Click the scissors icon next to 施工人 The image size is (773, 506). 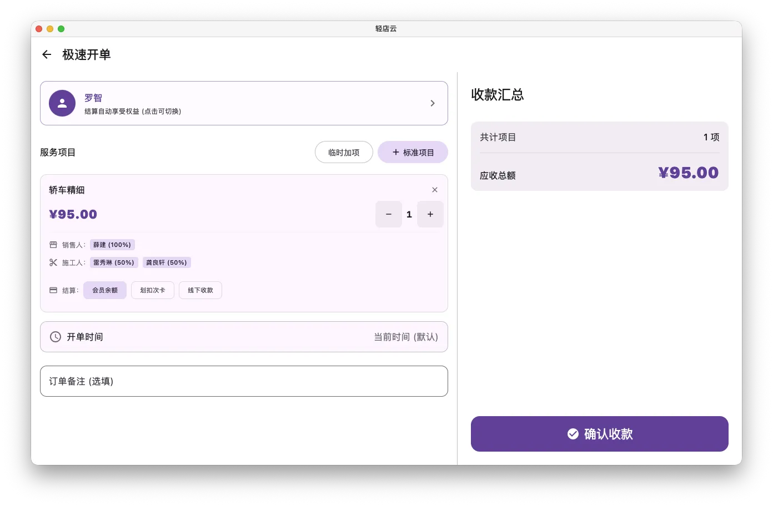tap(53, 262)
